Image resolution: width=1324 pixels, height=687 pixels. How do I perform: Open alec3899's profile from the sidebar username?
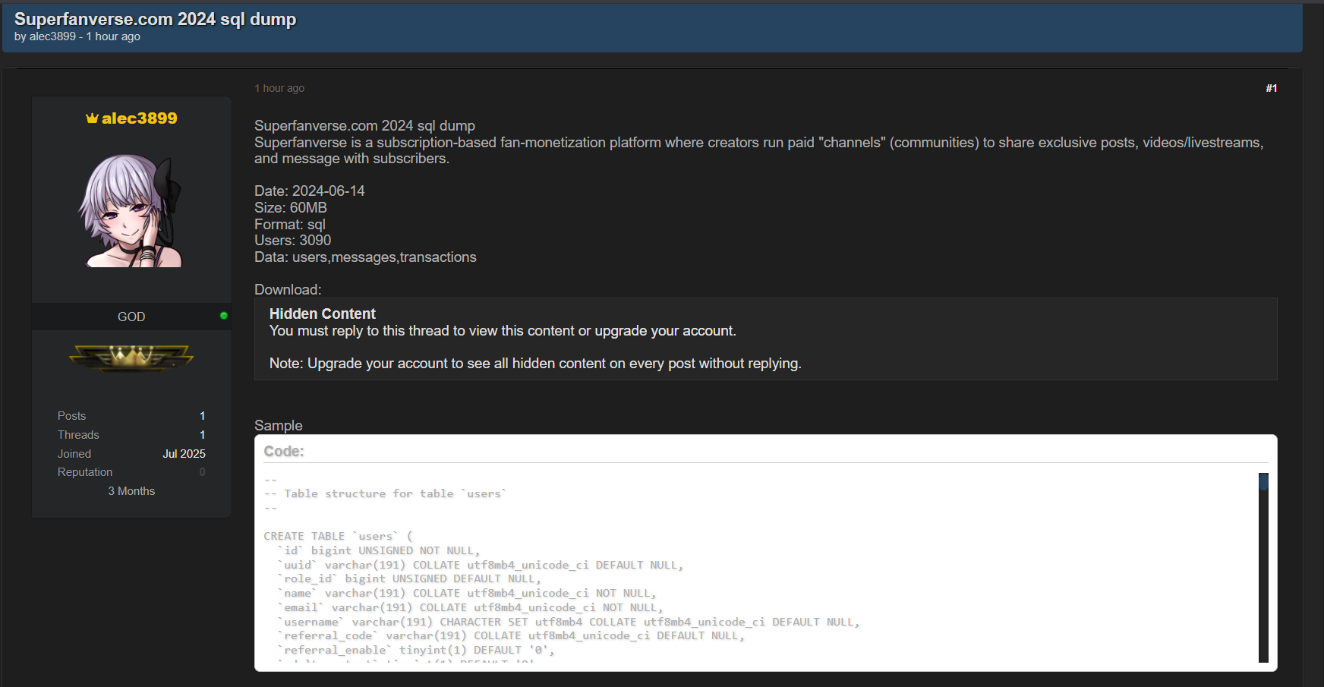(x=139, y=118)
